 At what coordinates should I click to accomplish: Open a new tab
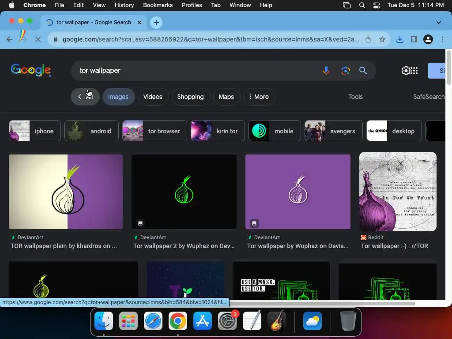coord(156,23)
